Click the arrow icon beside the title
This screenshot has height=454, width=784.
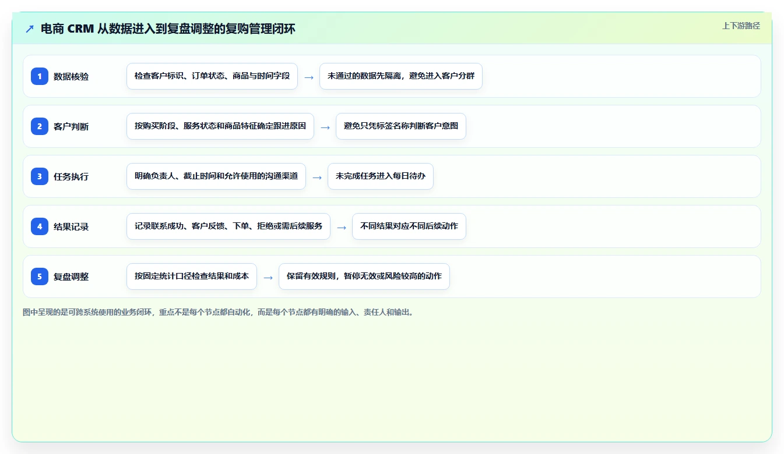pyautogui.click(x=30, y=29)
